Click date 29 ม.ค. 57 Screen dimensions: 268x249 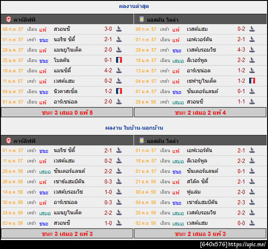(146, 50)
